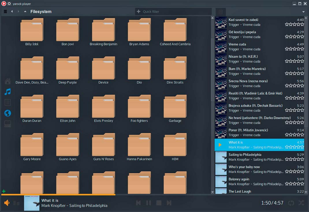Viewport: 309px width, 212px height.
Task: Open the equalizer icon next to volume
Action: (16, 203)
